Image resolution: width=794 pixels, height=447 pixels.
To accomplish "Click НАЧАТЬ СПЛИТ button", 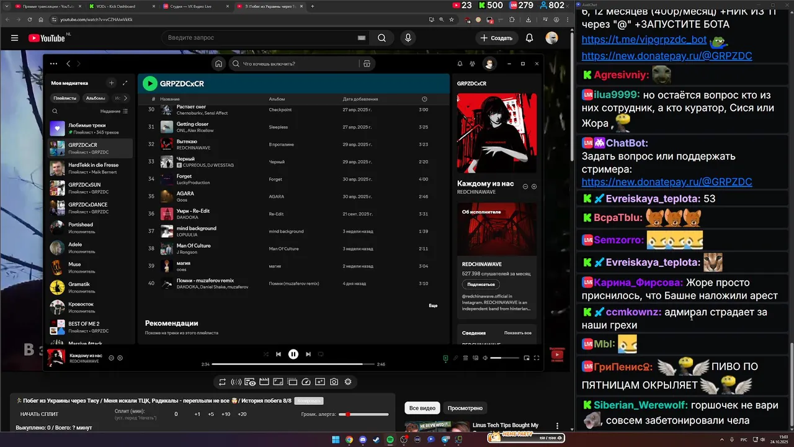I will [40, 414].
